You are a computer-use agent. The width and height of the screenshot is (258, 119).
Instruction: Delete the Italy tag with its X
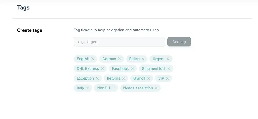click(88, 88)
